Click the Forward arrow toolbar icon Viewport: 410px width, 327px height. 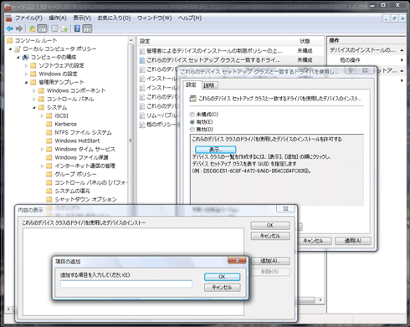point(19,28)
